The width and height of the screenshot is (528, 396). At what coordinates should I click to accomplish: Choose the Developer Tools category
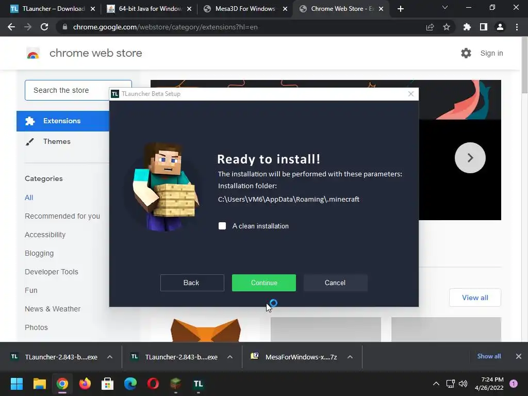(x=52, y=272)
